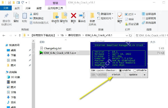The width and height of the screenshot is (168, 108).
Task: Click Paste shortcut (粘贴快捷方式)
Action: click(39, 23)
